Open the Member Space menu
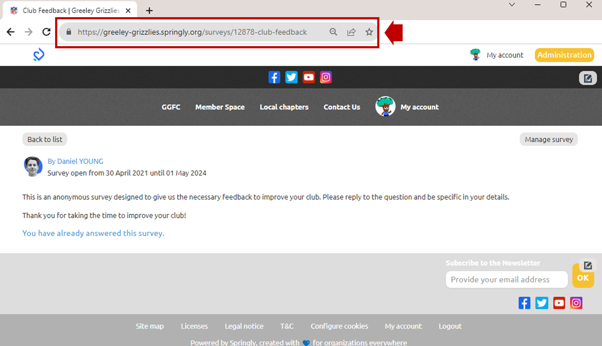This screenshot has width=602, height=346. (220, 107)
